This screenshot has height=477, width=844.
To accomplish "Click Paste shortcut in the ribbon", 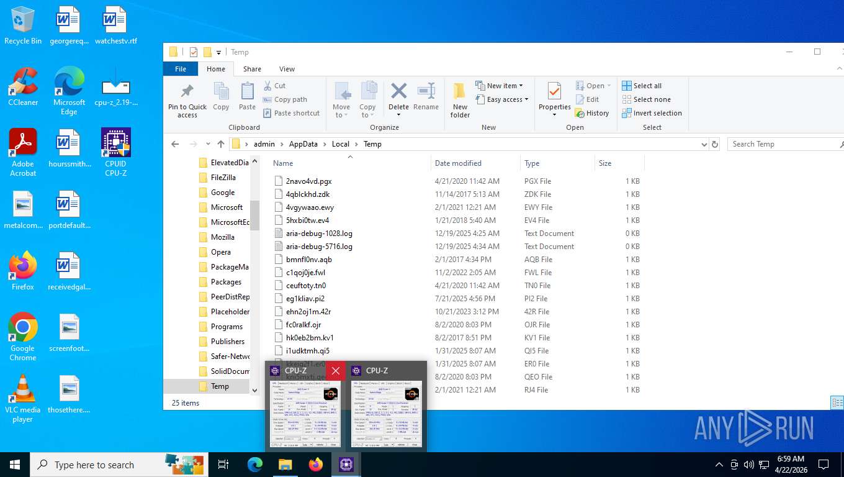I will (291, 113).
